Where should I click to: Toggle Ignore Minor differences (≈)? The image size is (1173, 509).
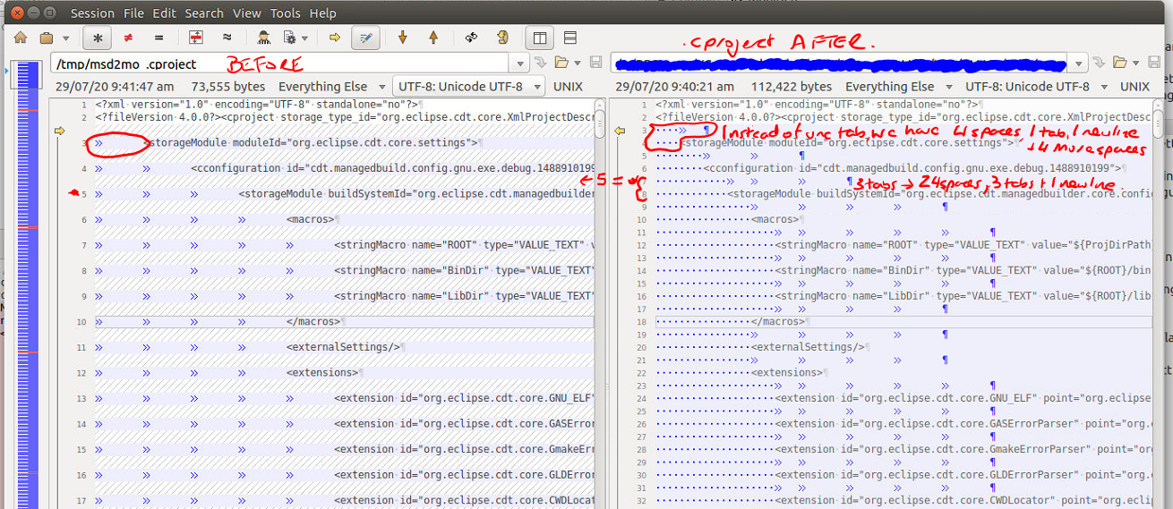pyautogui.click(x=227, y=38)
